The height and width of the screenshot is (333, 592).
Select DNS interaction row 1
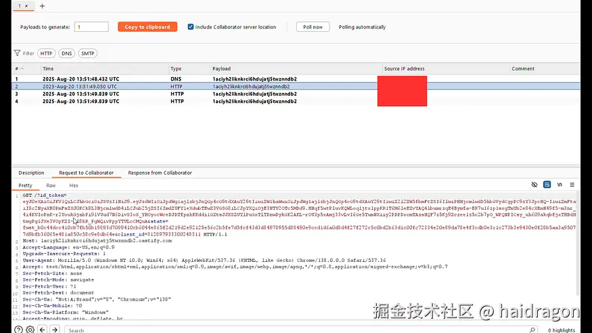pos(296,79)
